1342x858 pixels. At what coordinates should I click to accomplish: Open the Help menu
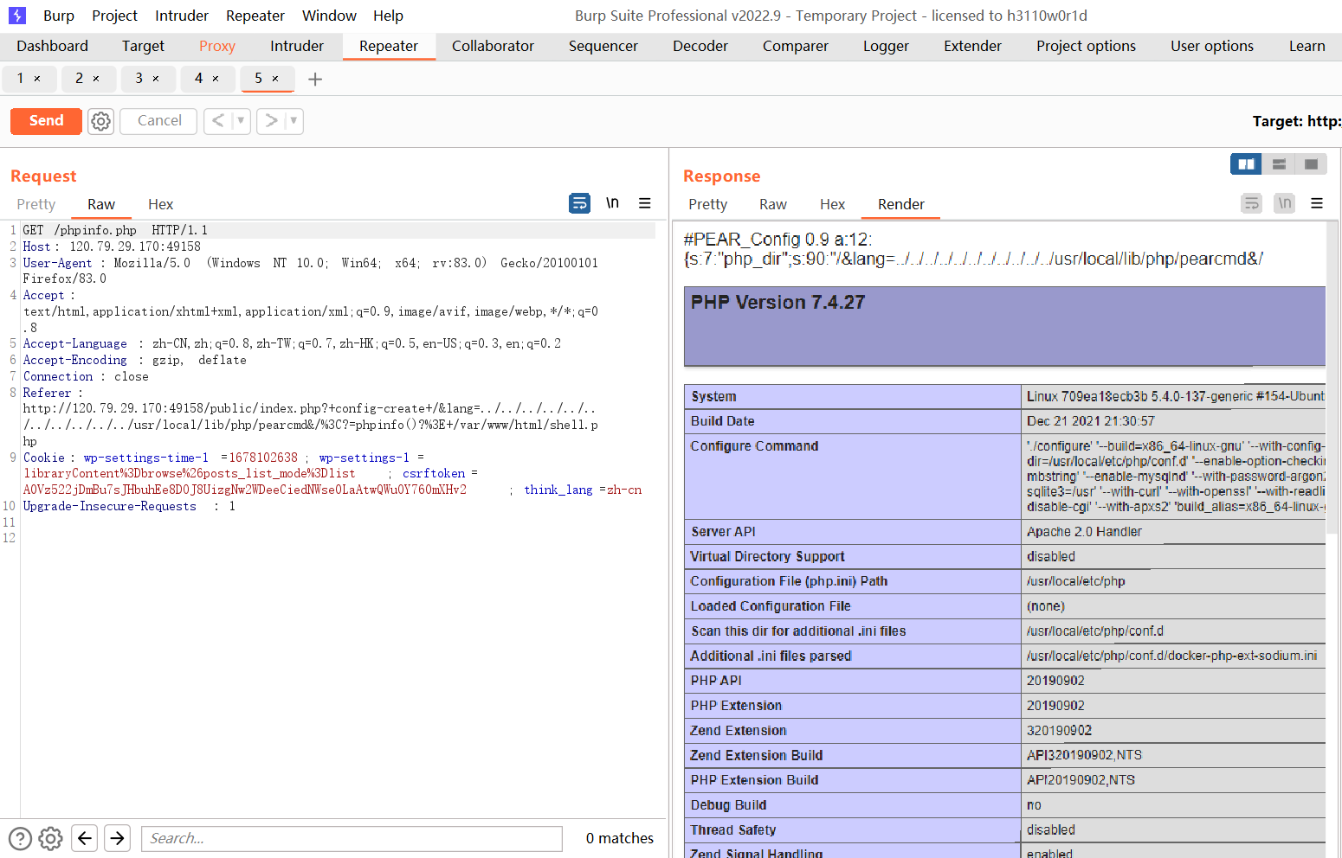(388, 16)
